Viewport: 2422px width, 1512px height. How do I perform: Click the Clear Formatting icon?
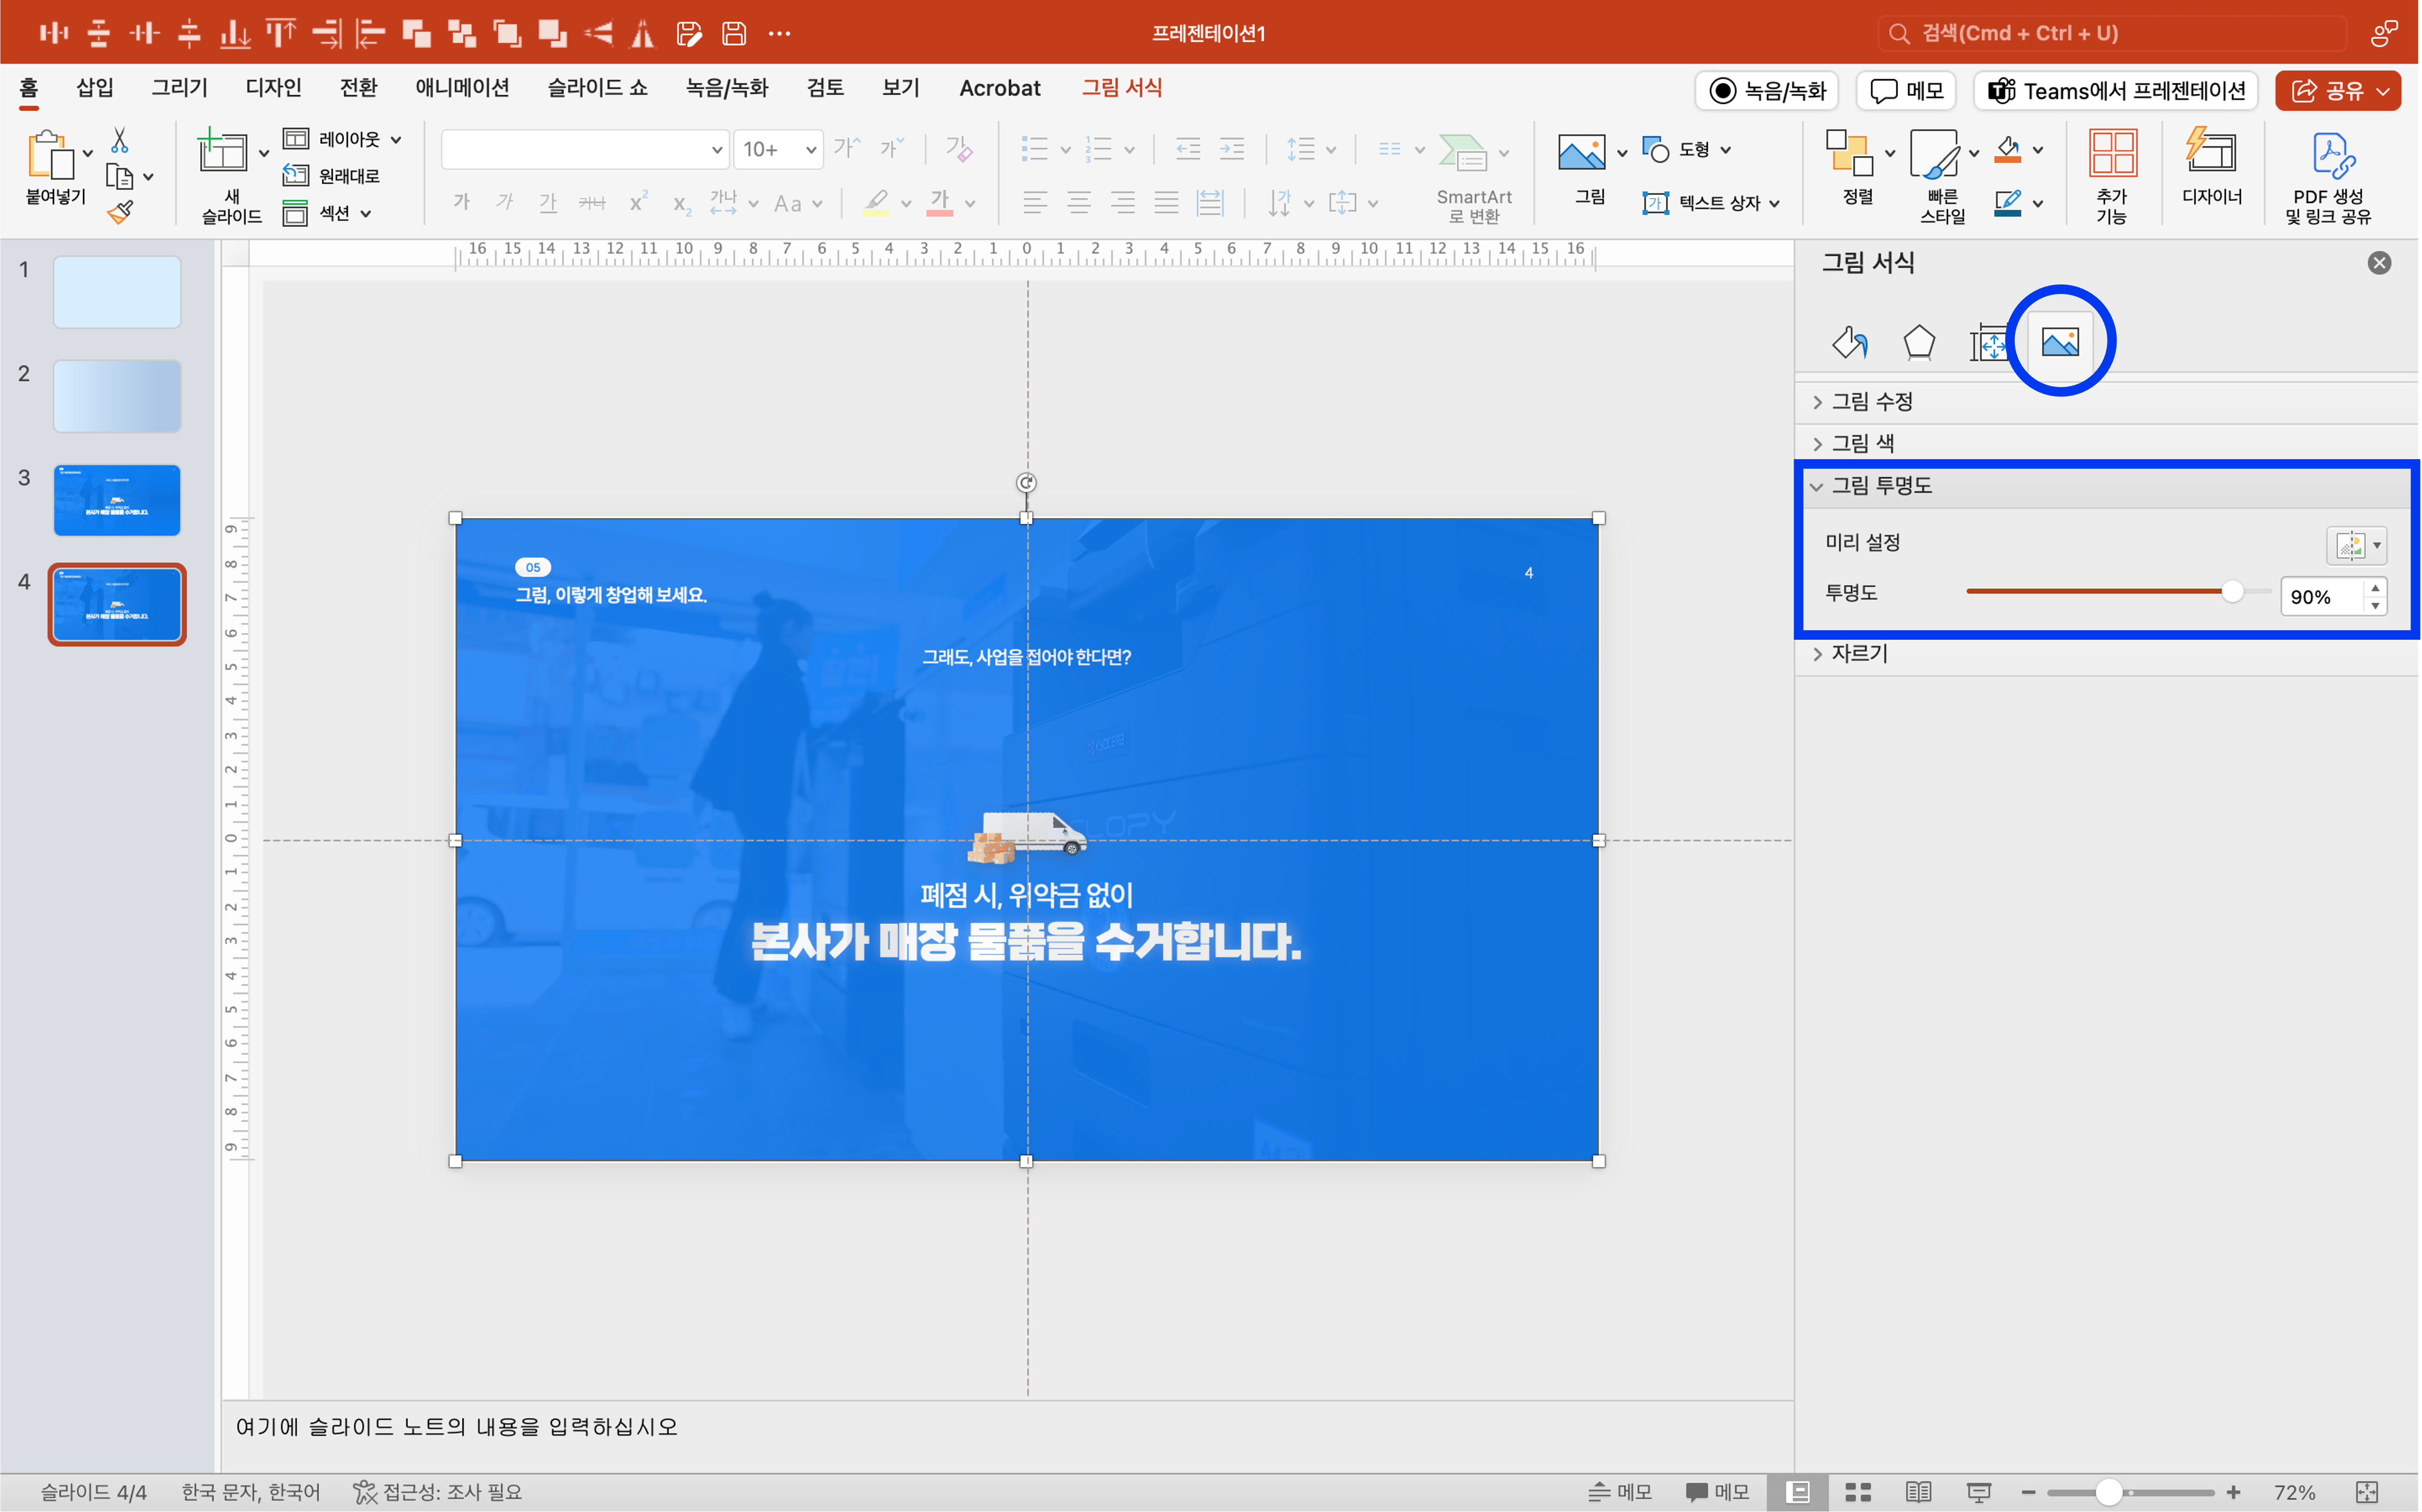point(958,149)
